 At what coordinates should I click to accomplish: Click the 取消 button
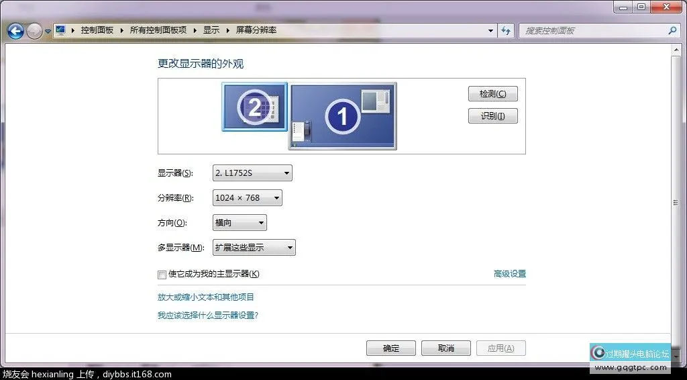coord(446,348)
